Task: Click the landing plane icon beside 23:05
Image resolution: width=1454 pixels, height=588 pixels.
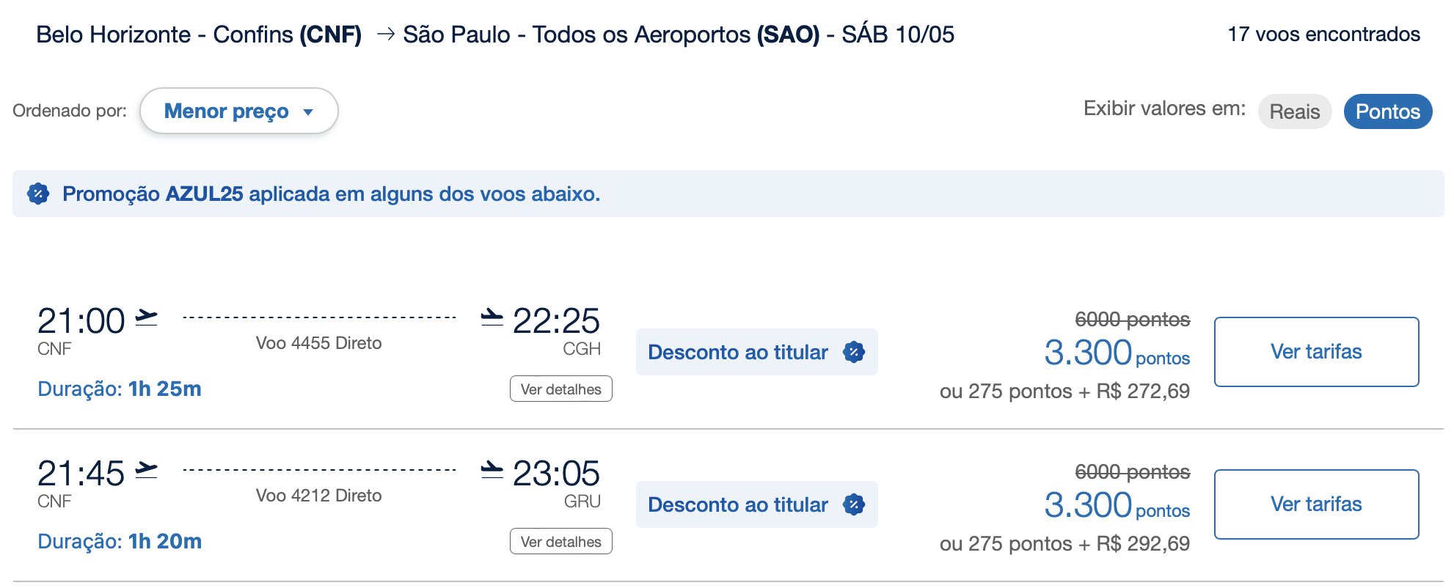Action: [492, 469]
